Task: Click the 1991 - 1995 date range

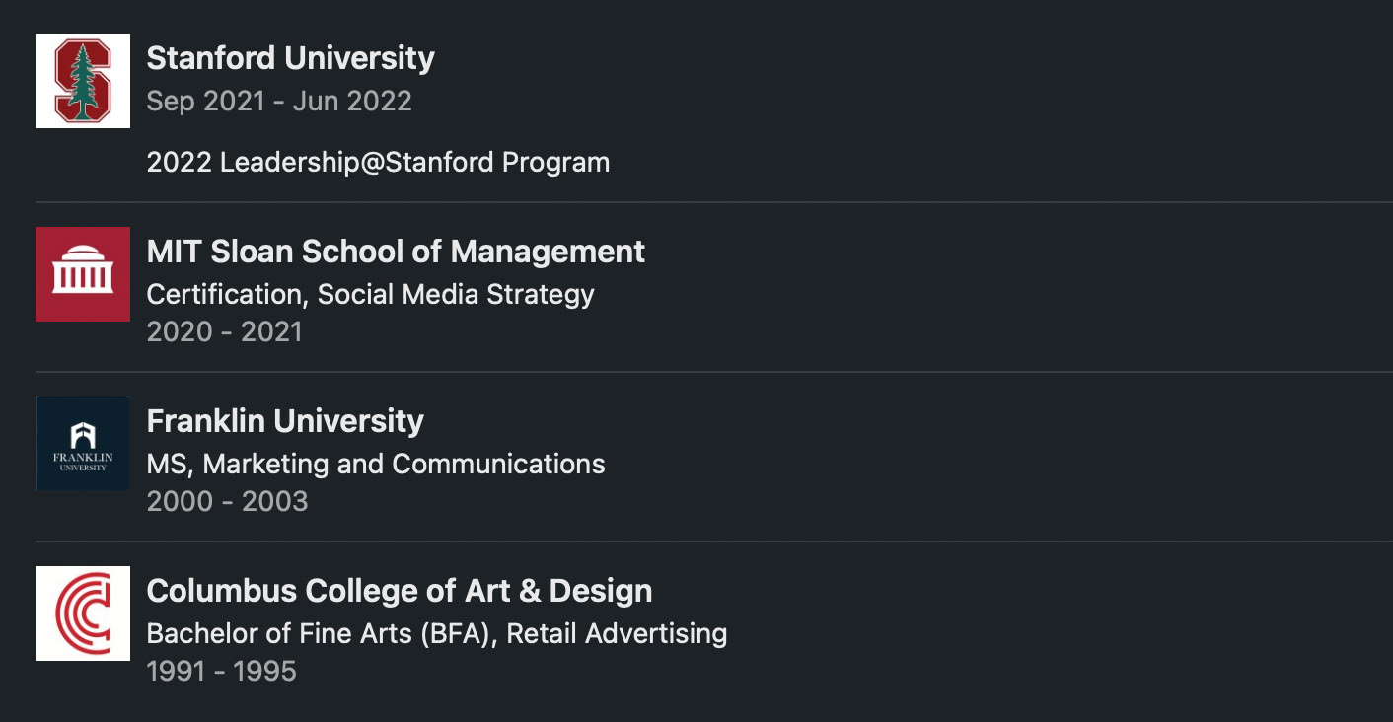Action: point(221,671)
